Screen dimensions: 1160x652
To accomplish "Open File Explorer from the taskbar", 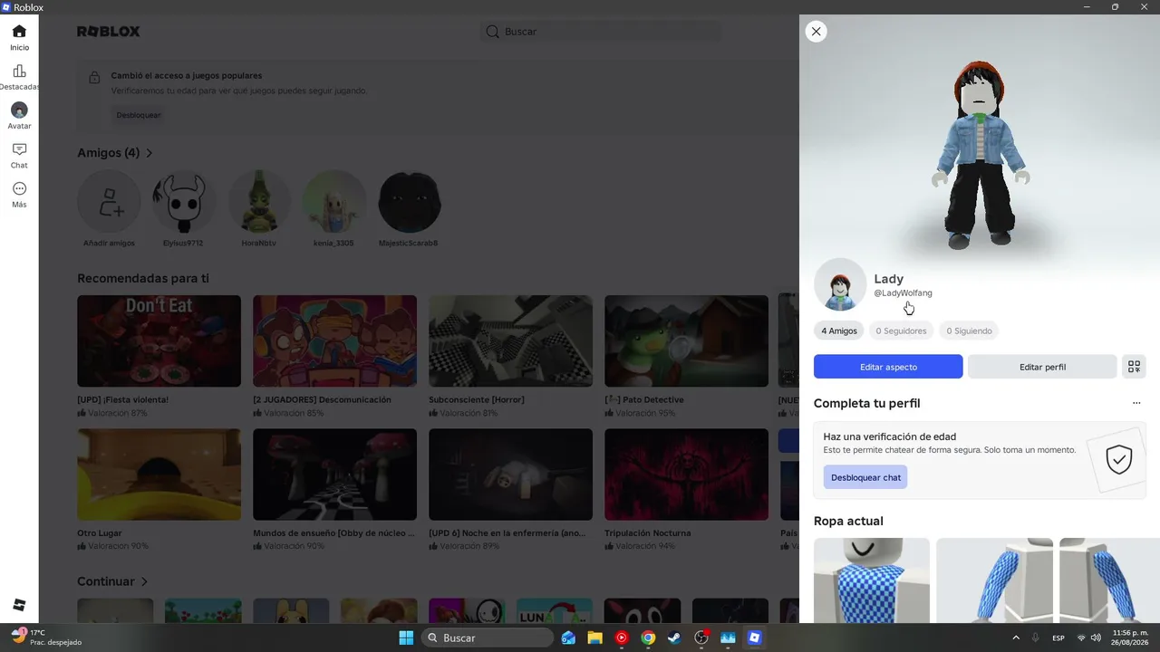I will (594, 638).
